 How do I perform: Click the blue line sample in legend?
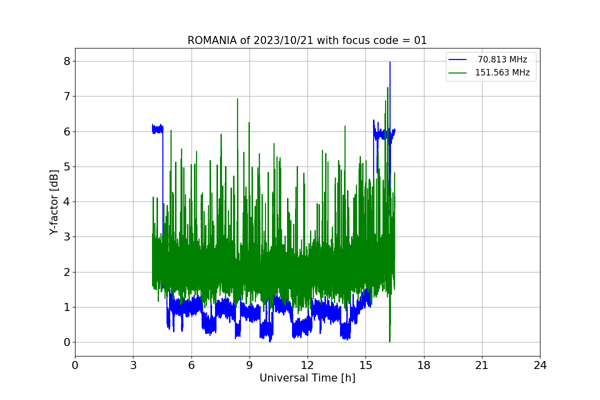[457, 59]
